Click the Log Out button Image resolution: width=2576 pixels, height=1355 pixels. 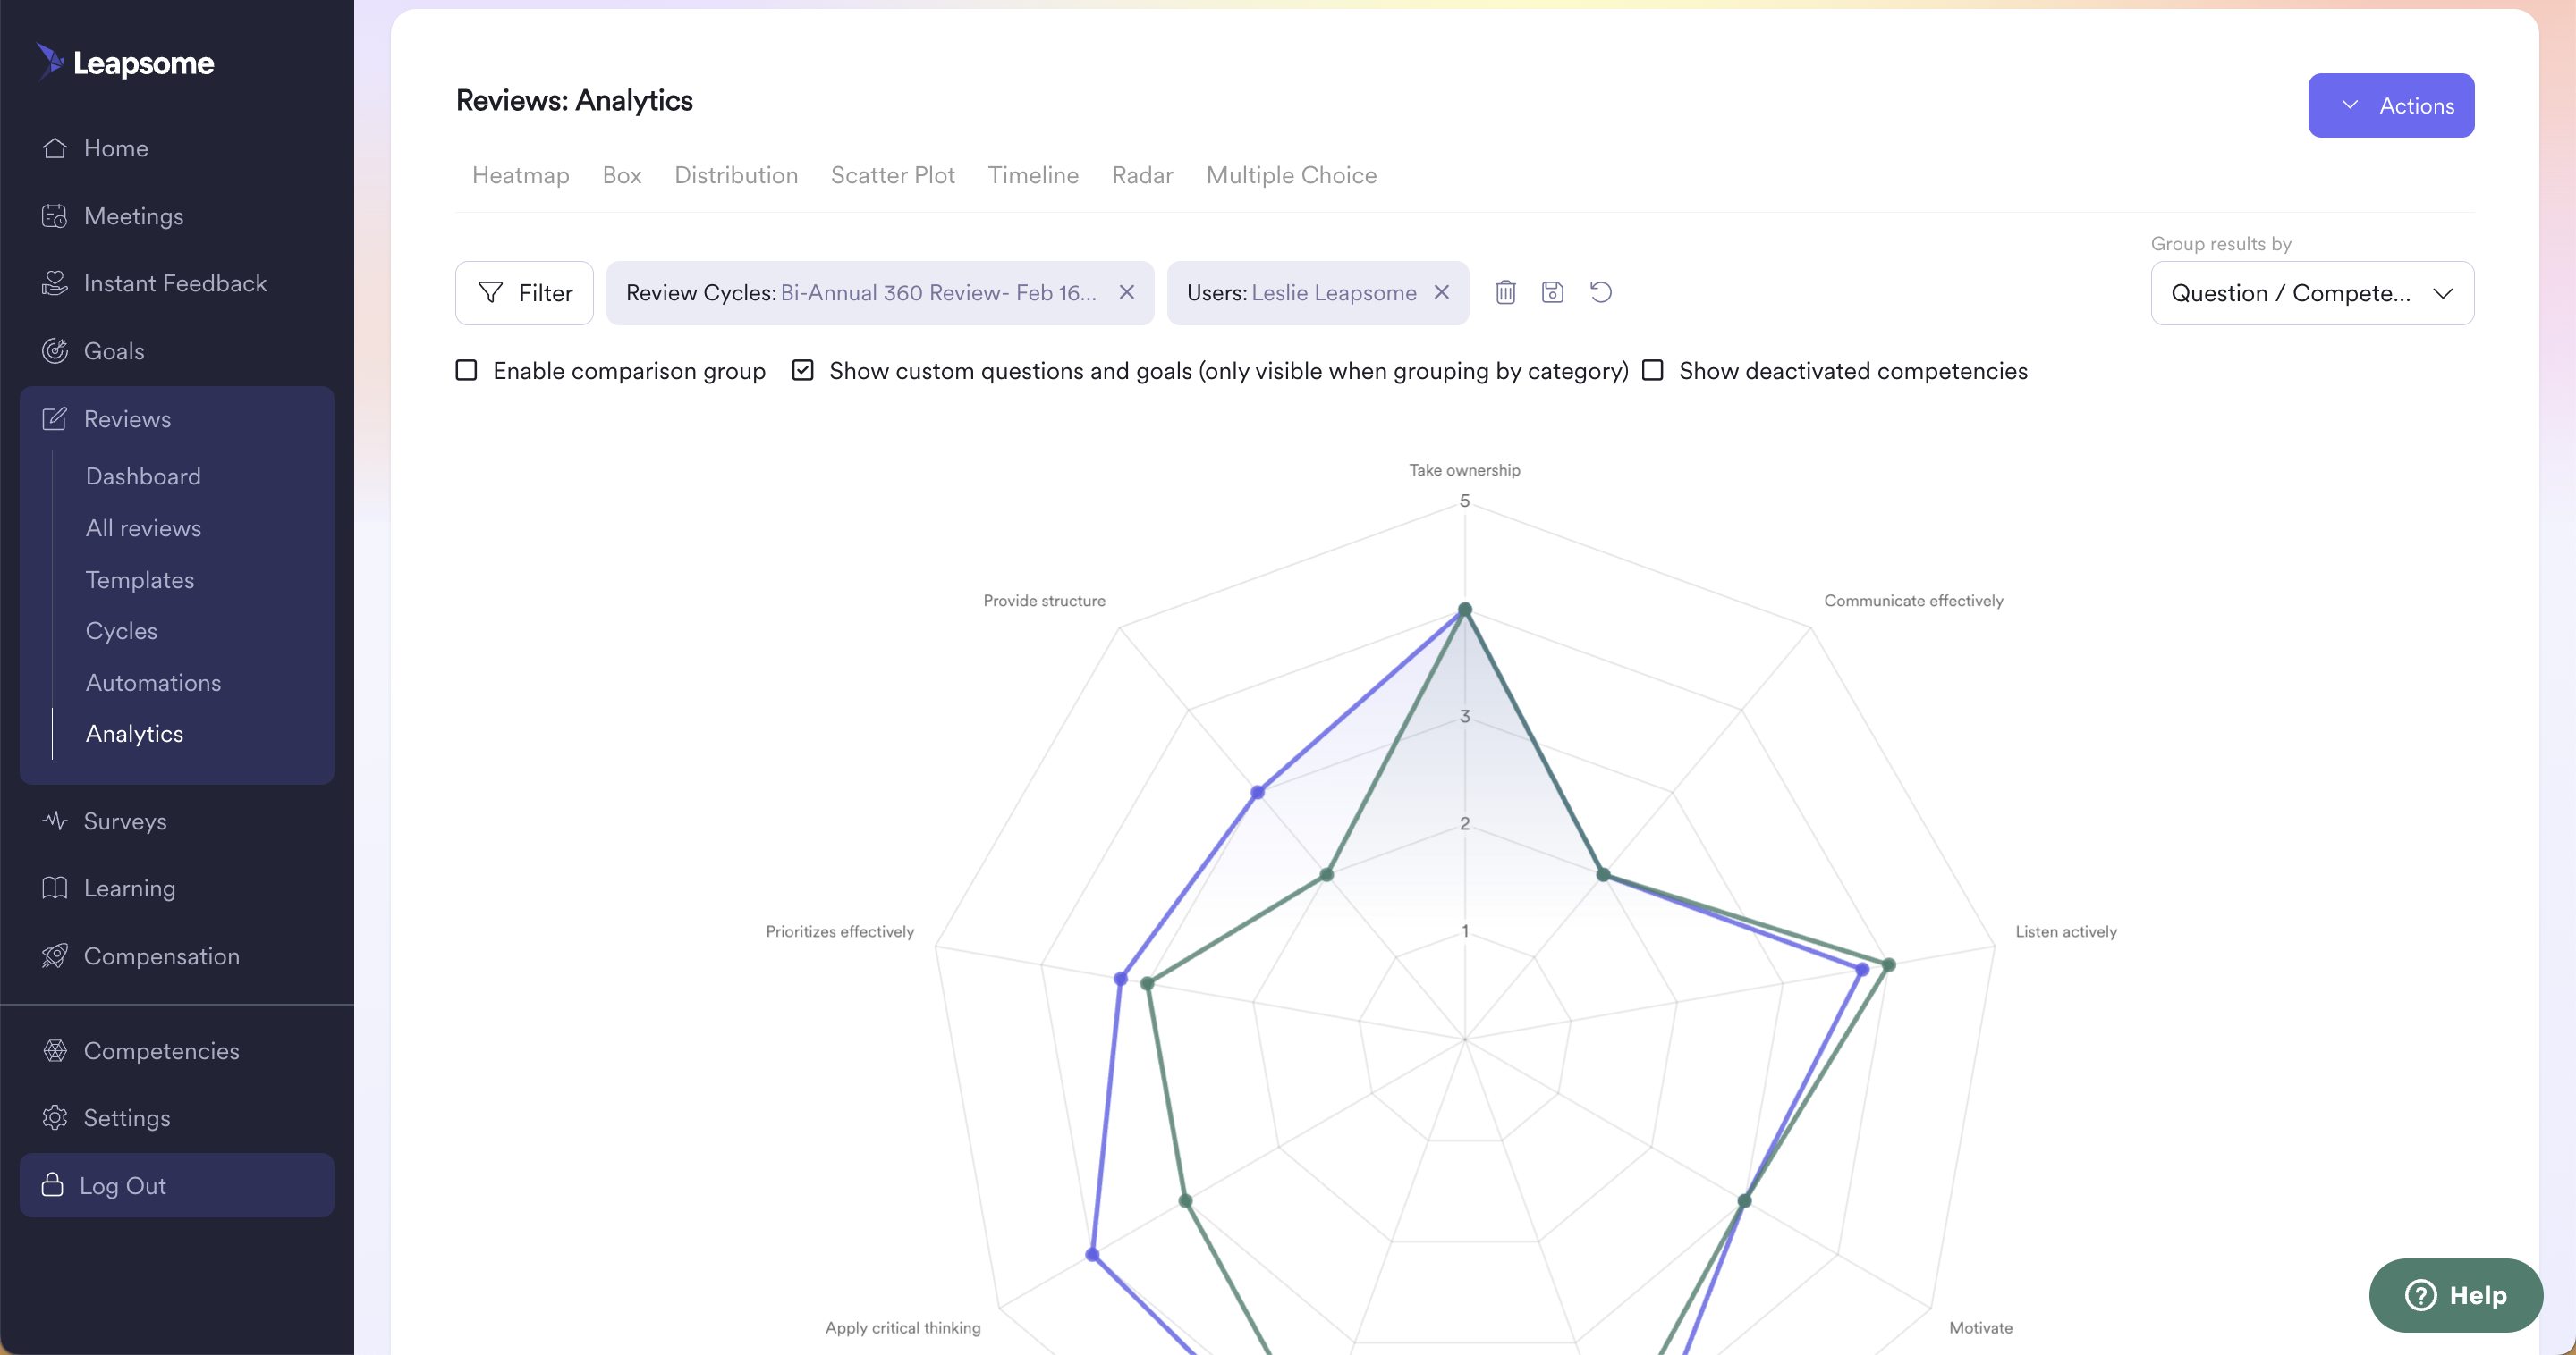pos(177,1185)
